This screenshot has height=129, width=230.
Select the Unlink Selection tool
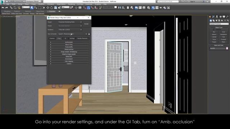(x=15, y=8)
